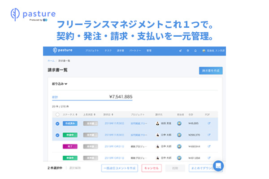Sort by the ステータス column header
The height and width of the screenshot is (179, 269).
[70, 115]
